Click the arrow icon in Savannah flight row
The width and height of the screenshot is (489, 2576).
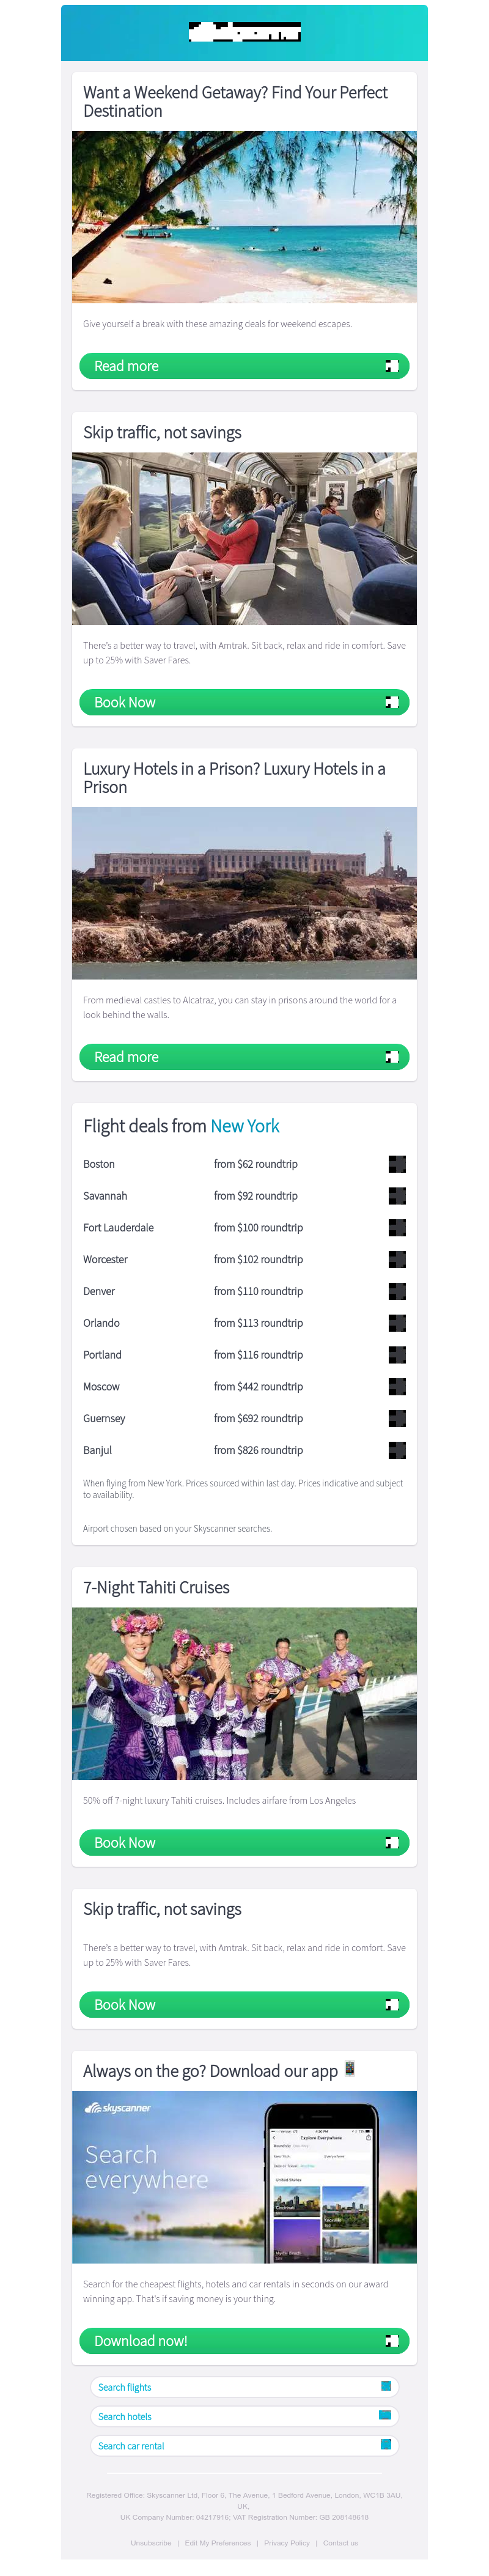click(396, 1195)
